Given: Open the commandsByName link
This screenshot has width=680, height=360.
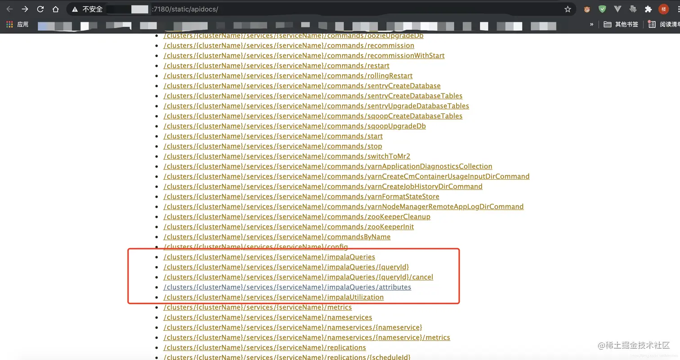Looking at the screenshot, I should 277,237.
